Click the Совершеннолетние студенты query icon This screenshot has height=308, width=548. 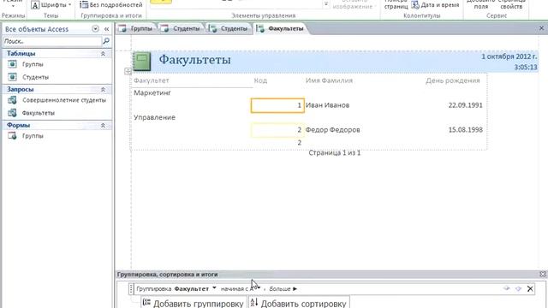[x=12, y=100]
